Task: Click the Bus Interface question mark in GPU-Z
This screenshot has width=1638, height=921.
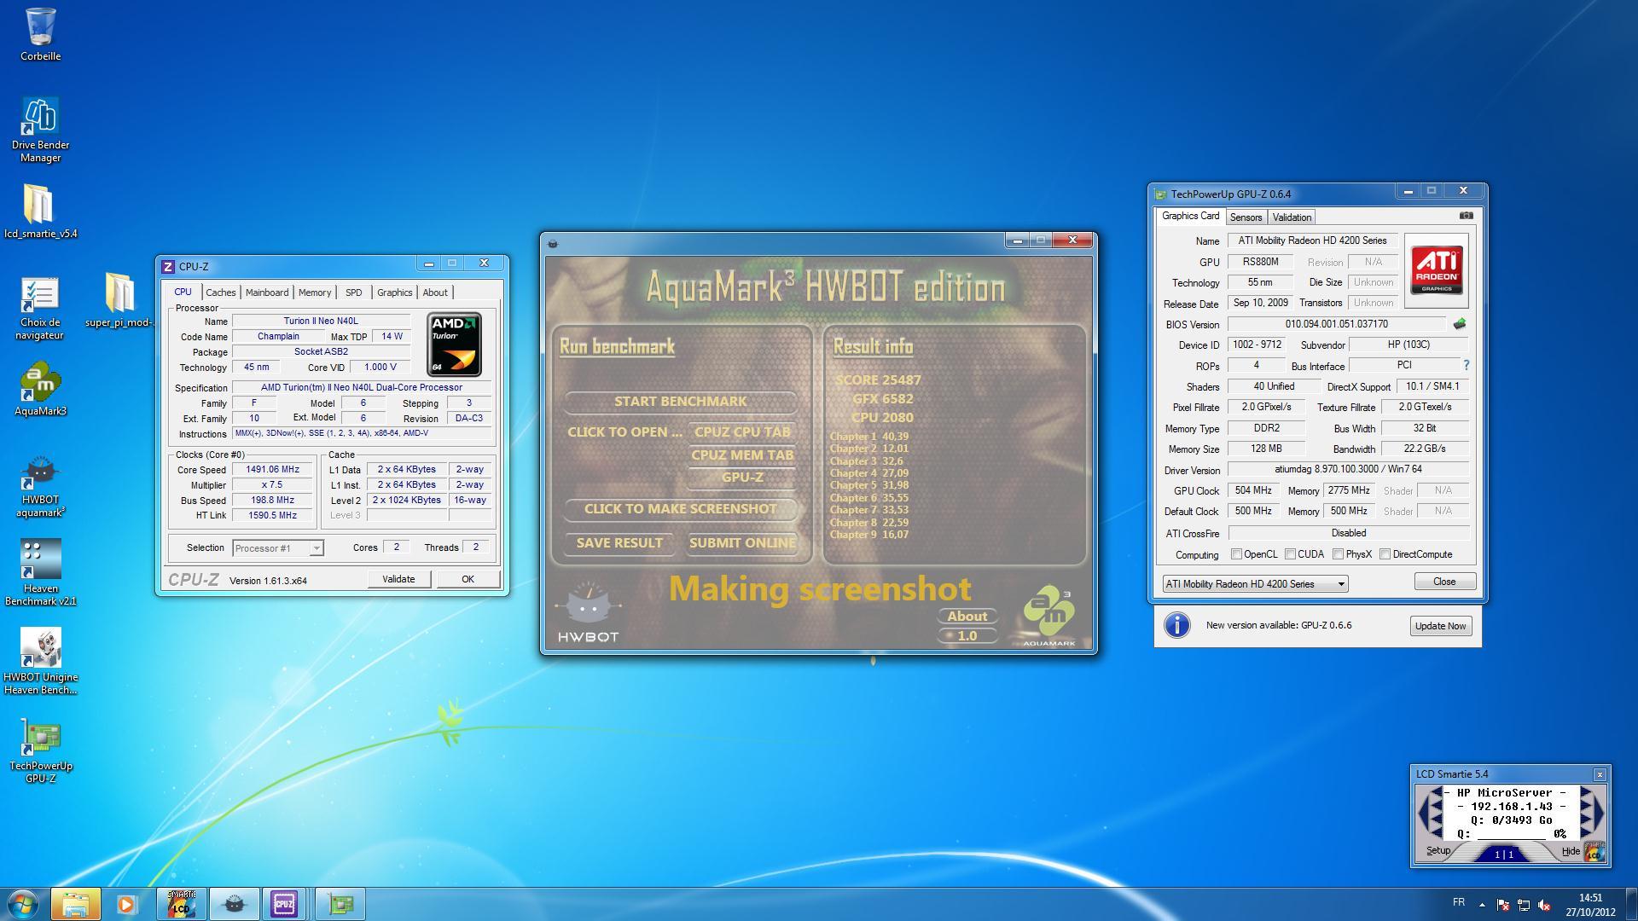Action: [x=1466, y=365]
